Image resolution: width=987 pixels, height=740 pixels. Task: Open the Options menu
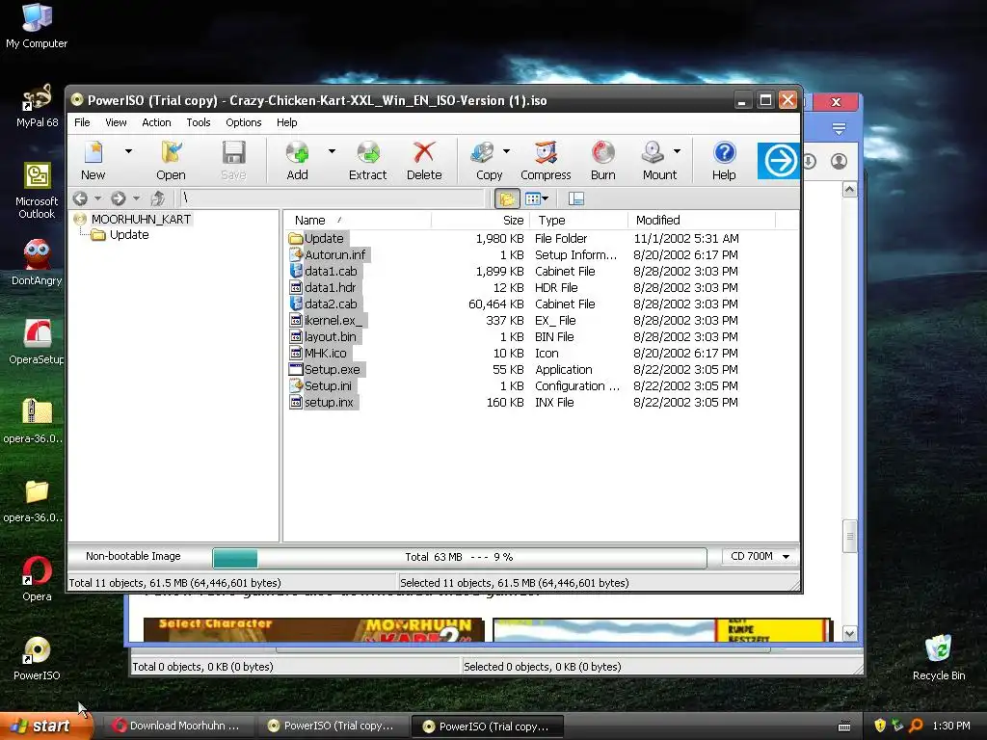point(244,122)
